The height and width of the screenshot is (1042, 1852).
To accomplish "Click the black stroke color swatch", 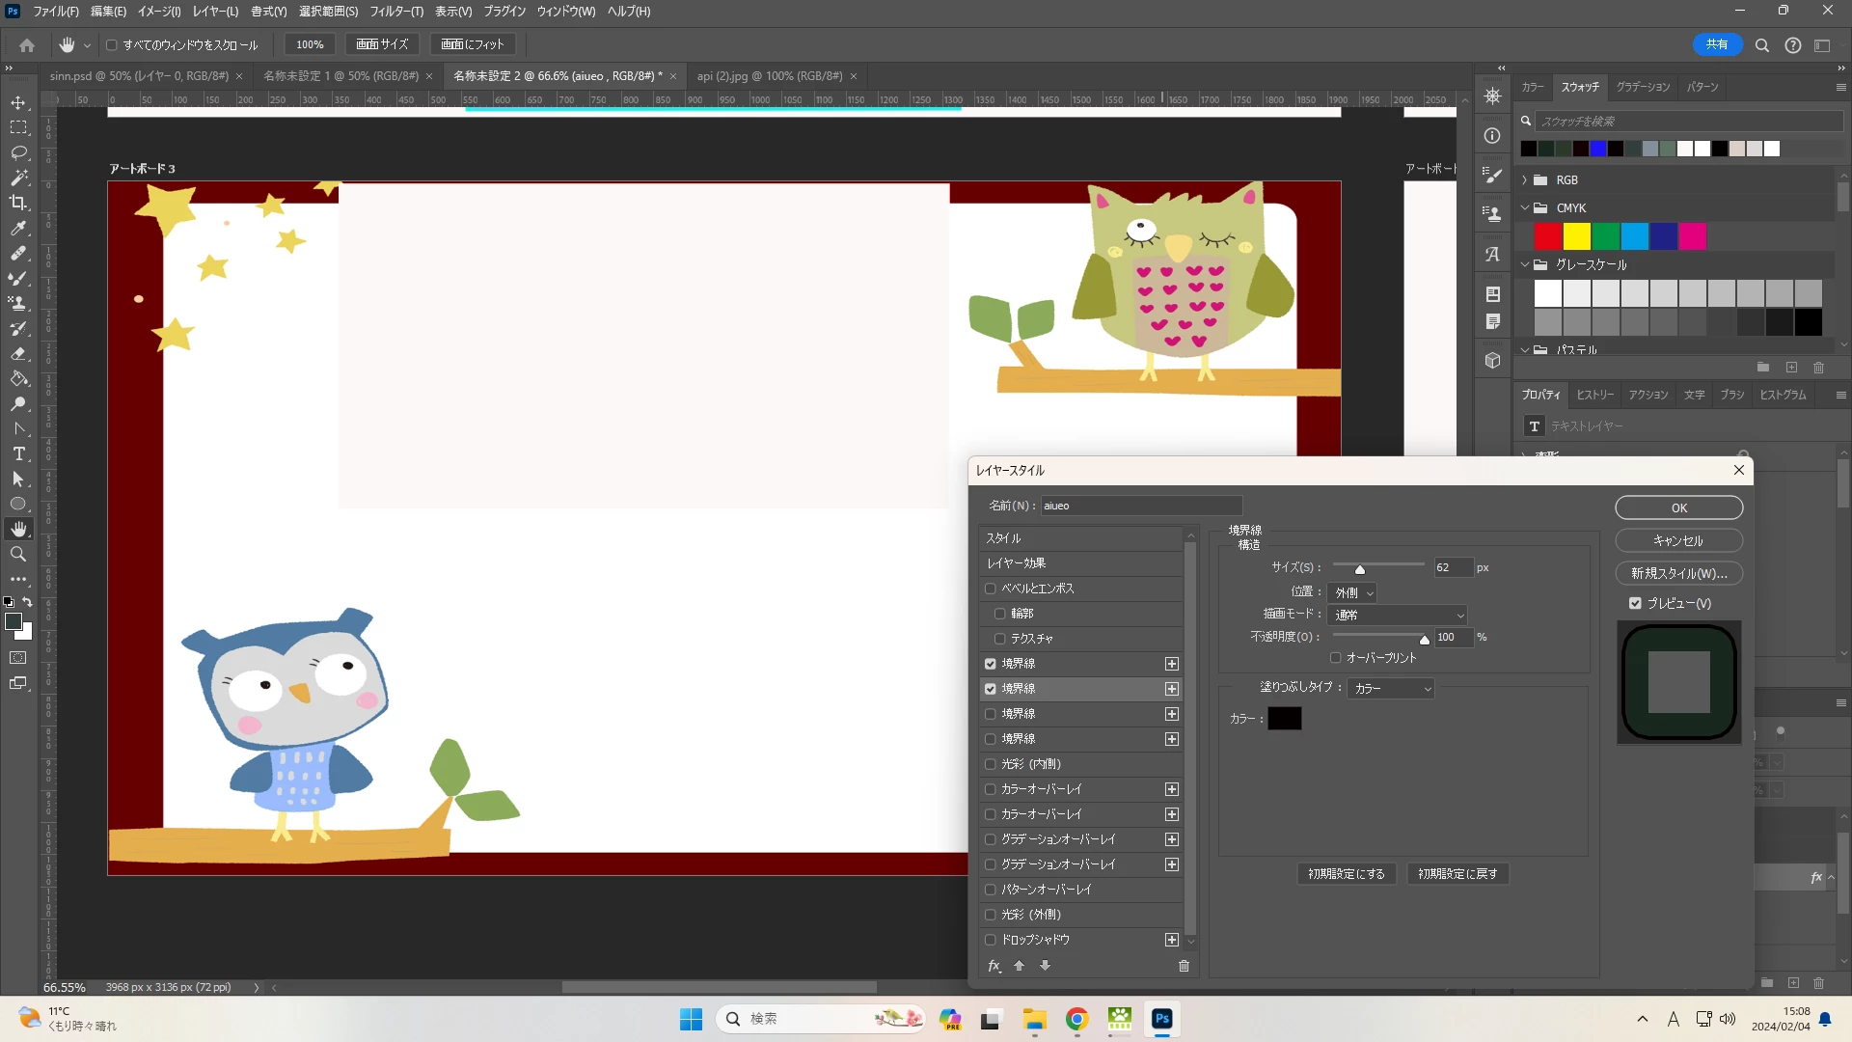I will (x=1284, y=719).
